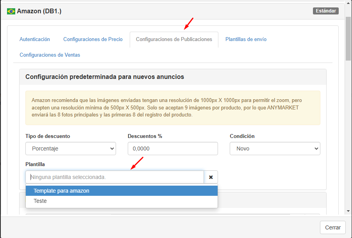Click the Plantilla field label
Image resolution: width=352 pixels, height=238 pixels.
(35, 165)
